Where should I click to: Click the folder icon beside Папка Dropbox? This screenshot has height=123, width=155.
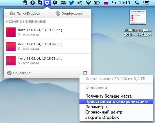(13, 13)
